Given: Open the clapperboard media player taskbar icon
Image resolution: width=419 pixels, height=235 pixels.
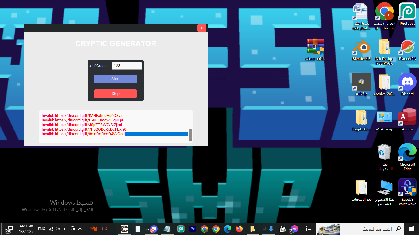Looking at the screenshot, I should pos(283,229).
